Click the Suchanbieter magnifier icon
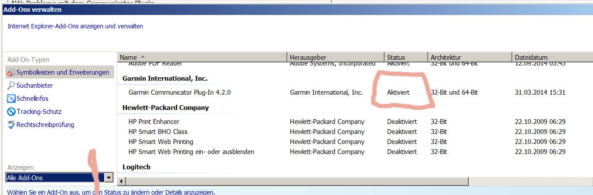 tap(11, 86)
